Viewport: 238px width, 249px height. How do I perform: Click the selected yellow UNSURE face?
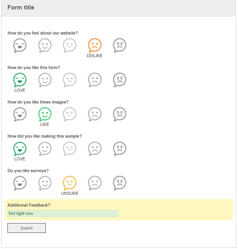point(70,183)
